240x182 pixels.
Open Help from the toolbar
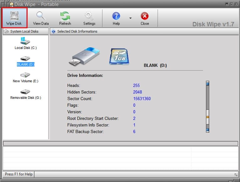pyautogui.click(x=116, y=18)
